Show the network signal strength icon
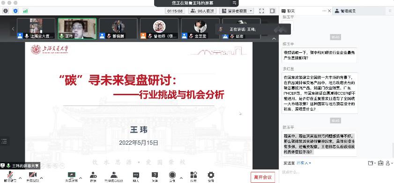The width and height of the screenshot is (394, 183). pyautogui.click(x=25, y=11)
